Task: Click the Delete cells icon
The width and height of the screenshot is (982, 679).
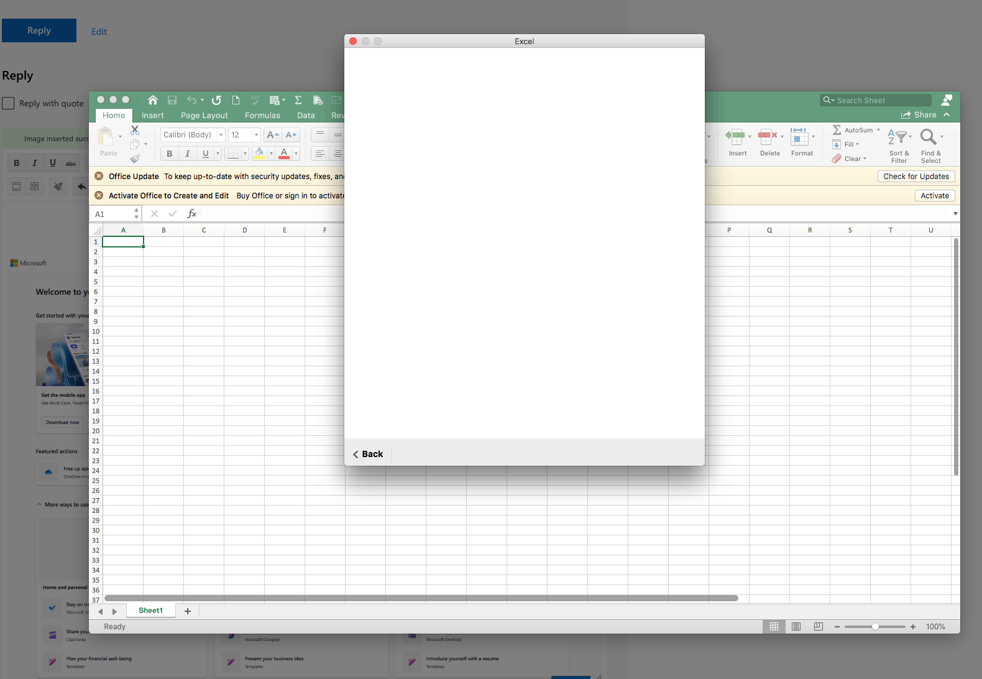Action: click(x=768, y=136)
